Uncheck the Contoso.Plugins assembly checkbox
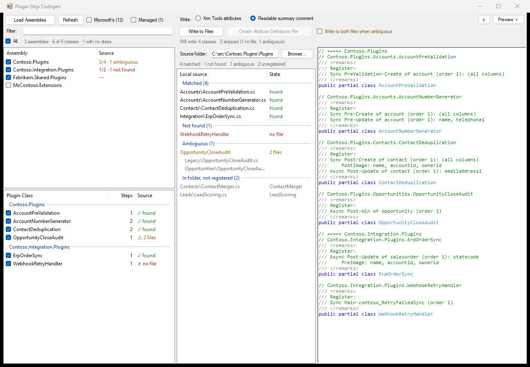 [9, 62]
